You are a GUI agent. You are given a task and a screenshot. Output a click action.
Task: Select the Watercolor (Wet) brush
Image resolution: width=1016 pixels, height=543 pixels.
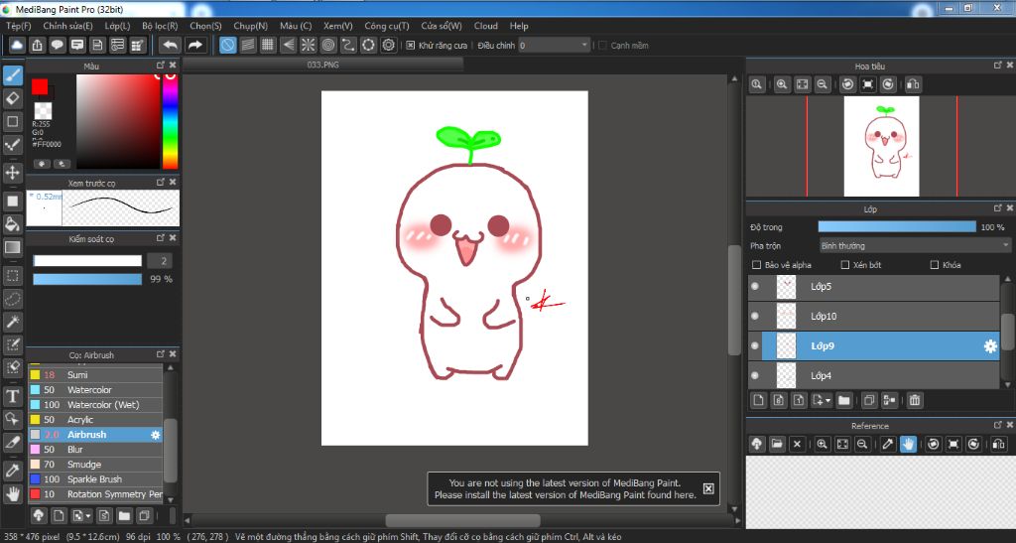tap(95, 405)
